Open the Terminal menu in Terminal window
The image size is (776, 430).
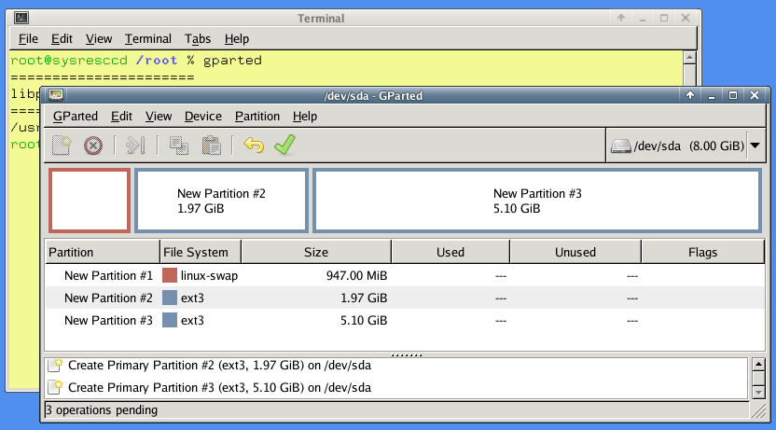pyautogui.click(x=148, y=38)
